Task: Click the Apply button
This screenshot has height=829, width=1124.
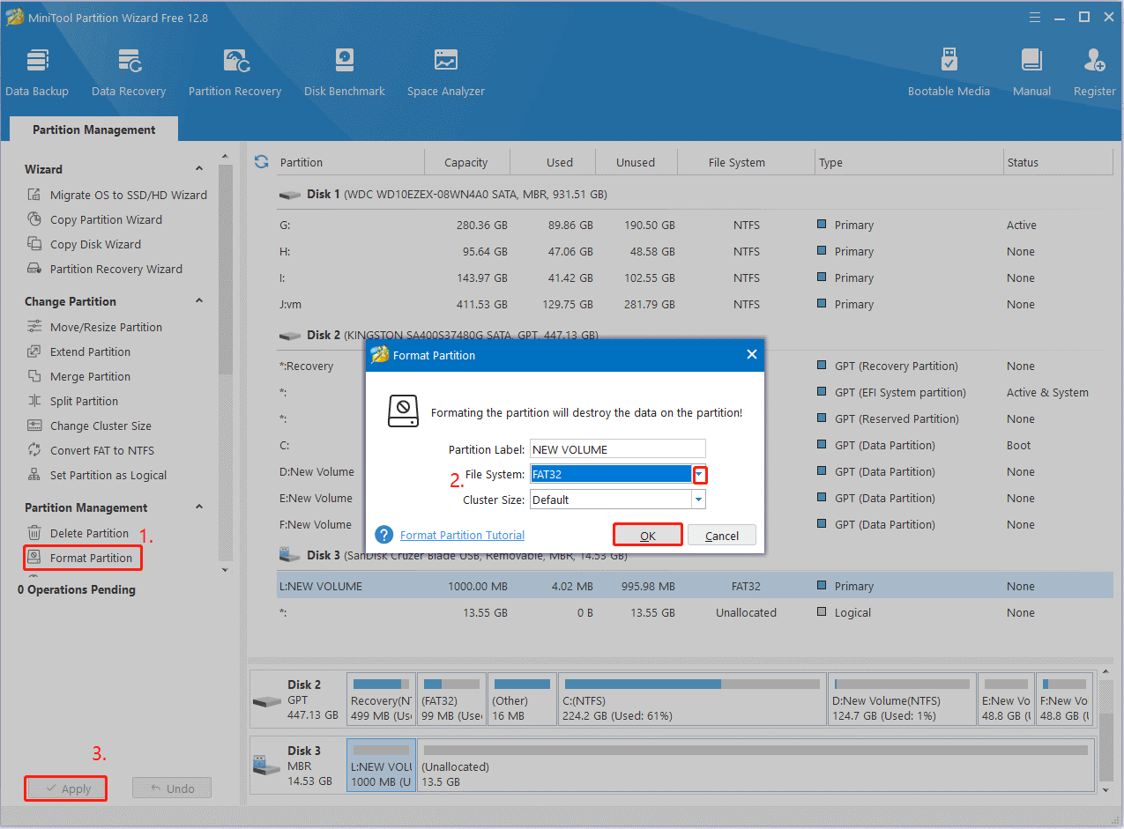Action: click(66, 788)
